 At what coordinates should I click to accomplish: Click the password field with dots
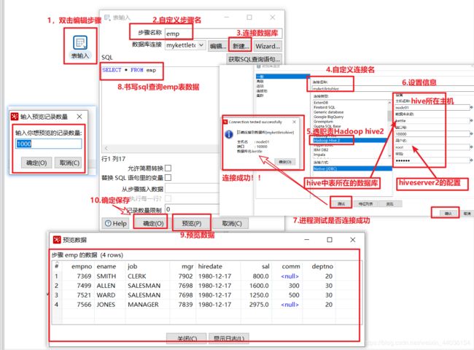pyautogui.click(x=432, y=160)
